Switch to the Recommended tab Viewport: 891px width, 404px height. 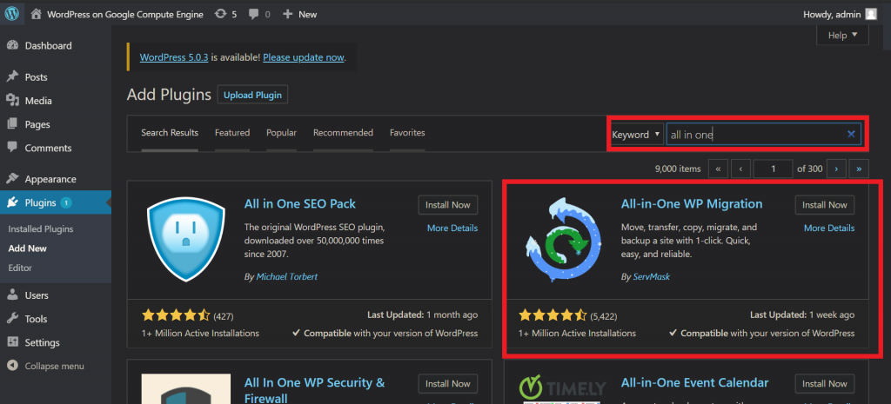pos(343,133)
